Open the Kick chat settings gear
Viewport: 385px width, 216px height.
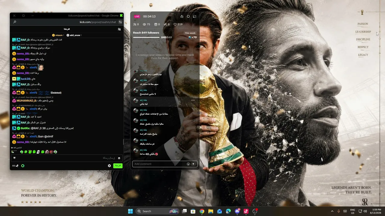(x=109, y=166)
